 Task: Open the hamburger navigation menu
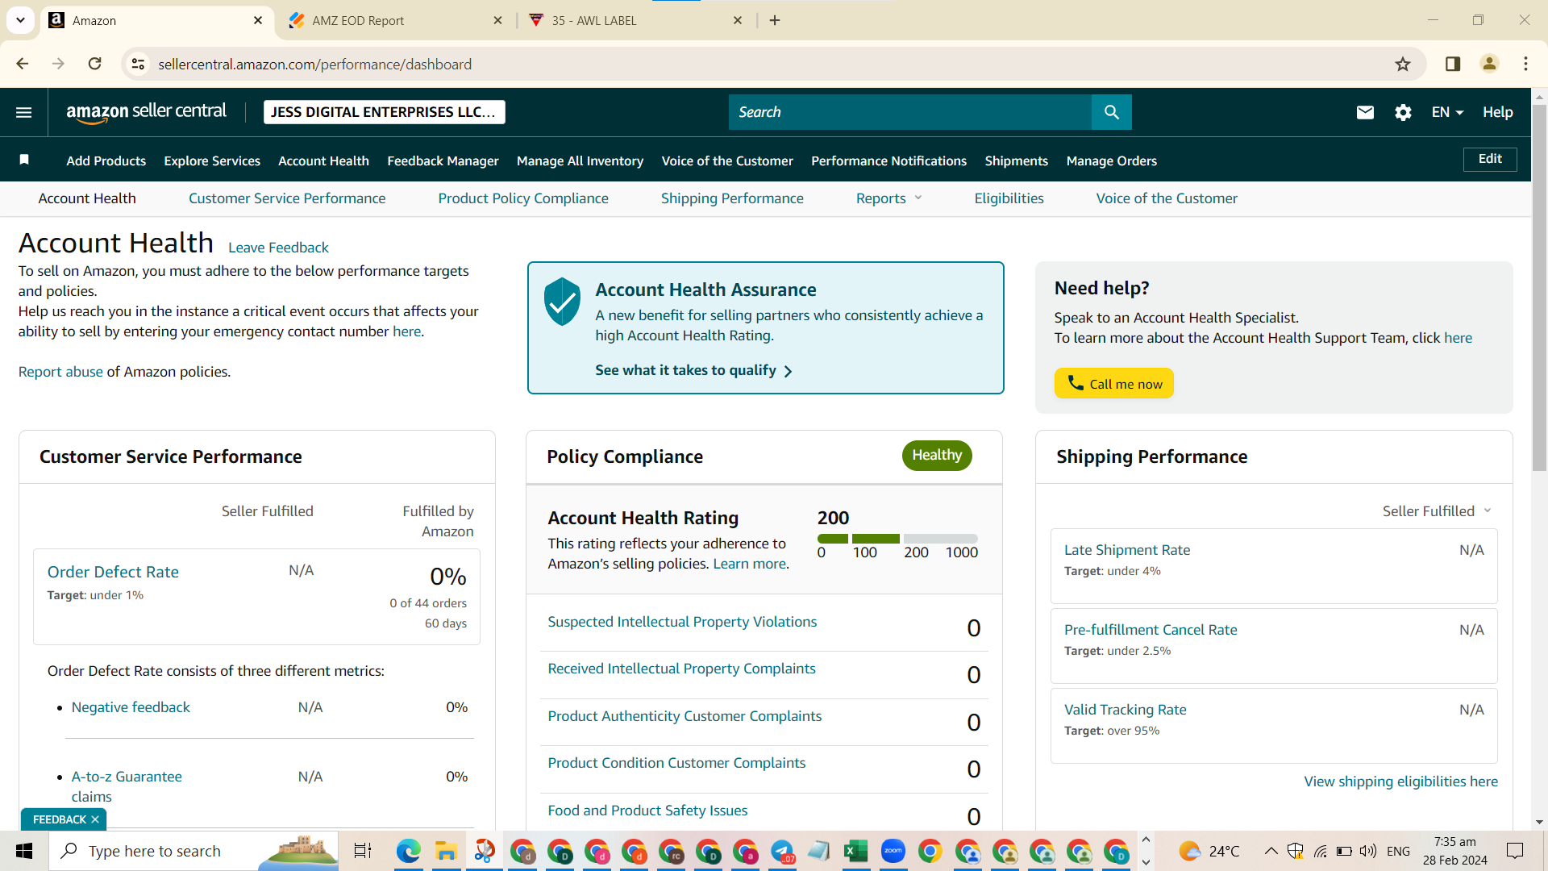click(24, 112)
